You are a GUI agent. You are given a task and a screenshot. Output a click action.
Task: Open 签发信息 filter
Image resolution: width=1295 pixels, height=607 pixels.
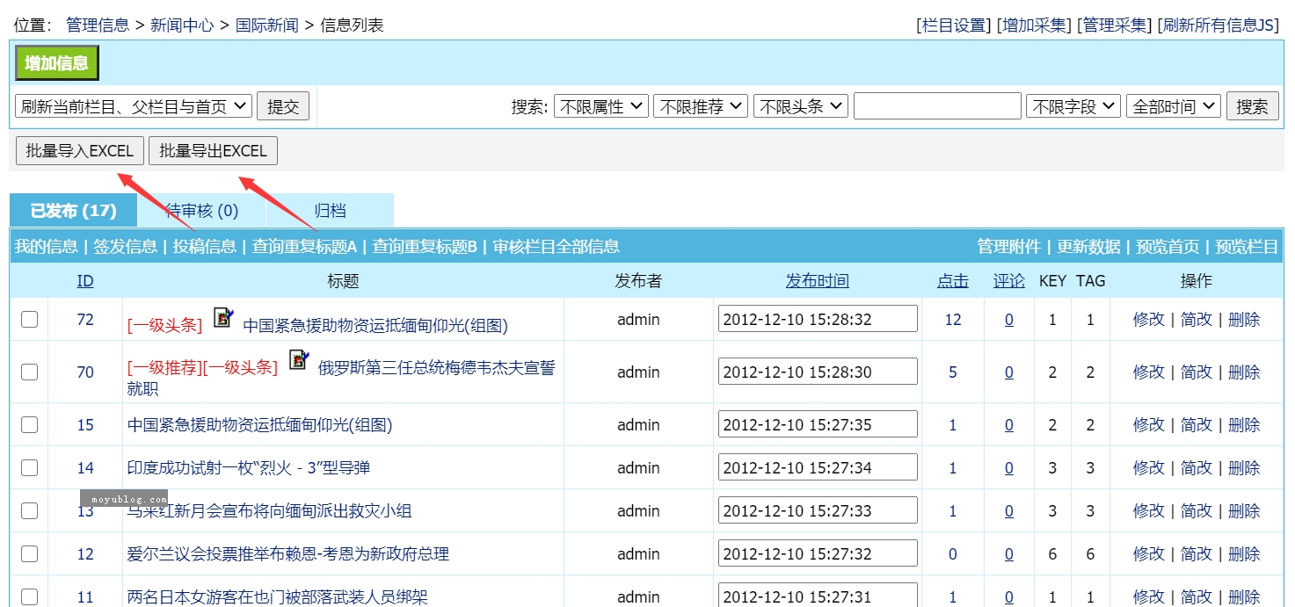tap(126, 247)
